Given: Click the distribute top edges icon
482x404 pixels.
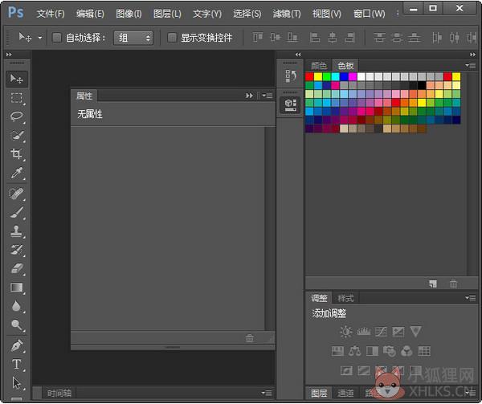Looking at the screenshot, I should pyautogui.click(x=380, y=38).
